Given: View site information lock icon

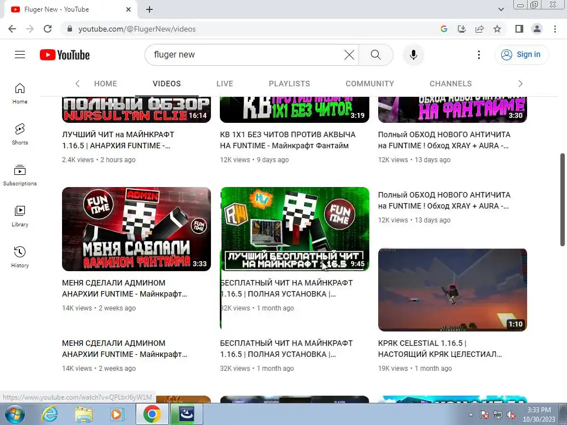Looking at the screenshot, I should pyautogui.click(x=70, y=29).
